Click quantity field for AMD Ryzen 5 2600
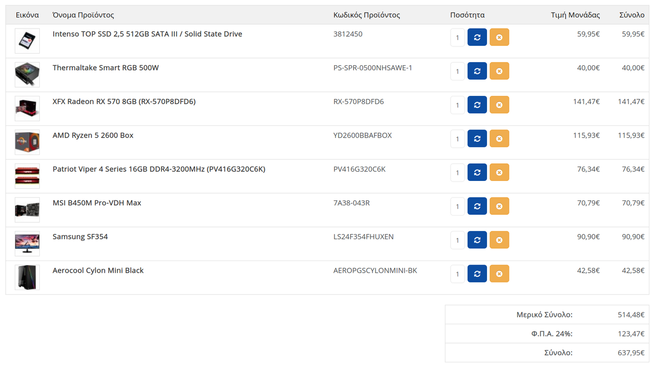Viewport: 654px width, 365px height. (457, 139)
